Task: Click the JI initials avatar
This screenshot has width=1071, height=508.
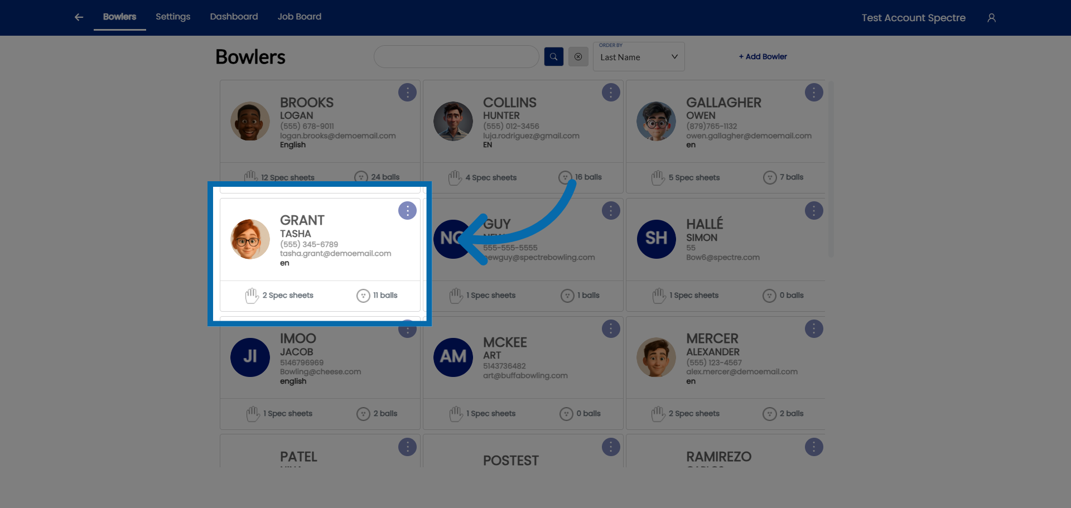Action: pos(250,357)
